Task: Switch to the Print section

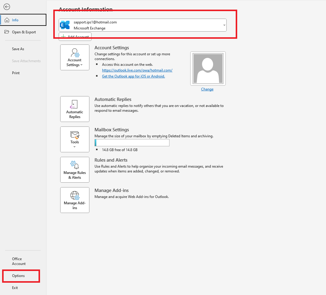Action: click(x=16, y=73)
